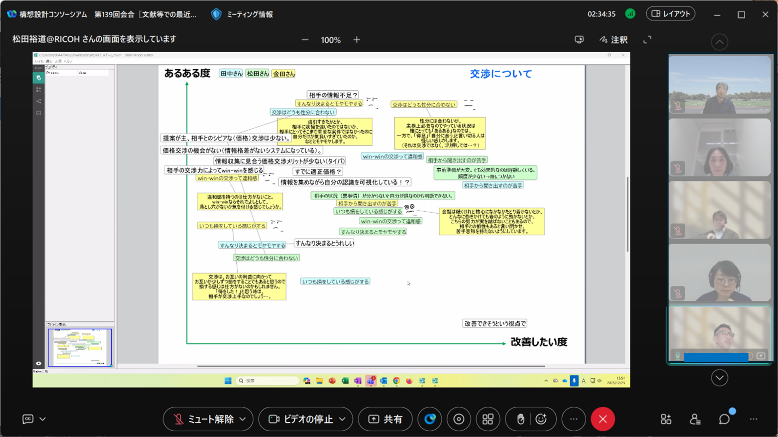This screenshot has width=778, height=437.
Task: Open the emoji reactions icon
Action: coord(541,419)
